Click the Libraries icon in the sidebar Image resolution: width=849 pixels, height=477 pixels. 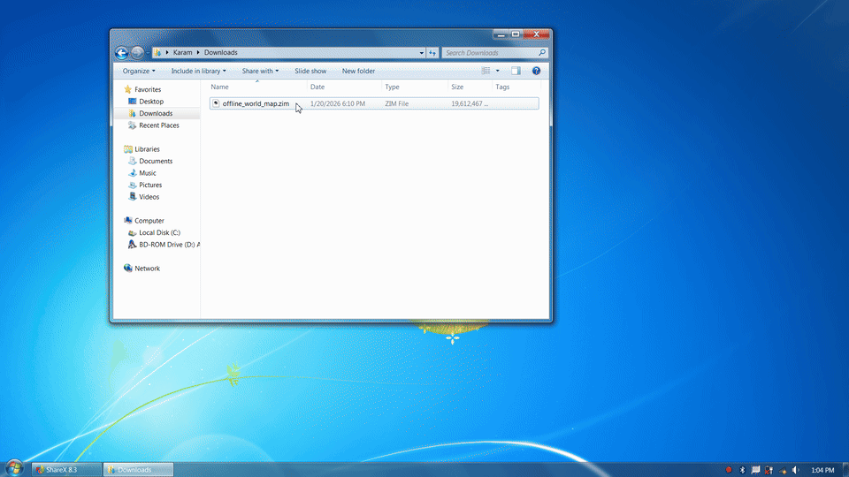click(127, 148)
